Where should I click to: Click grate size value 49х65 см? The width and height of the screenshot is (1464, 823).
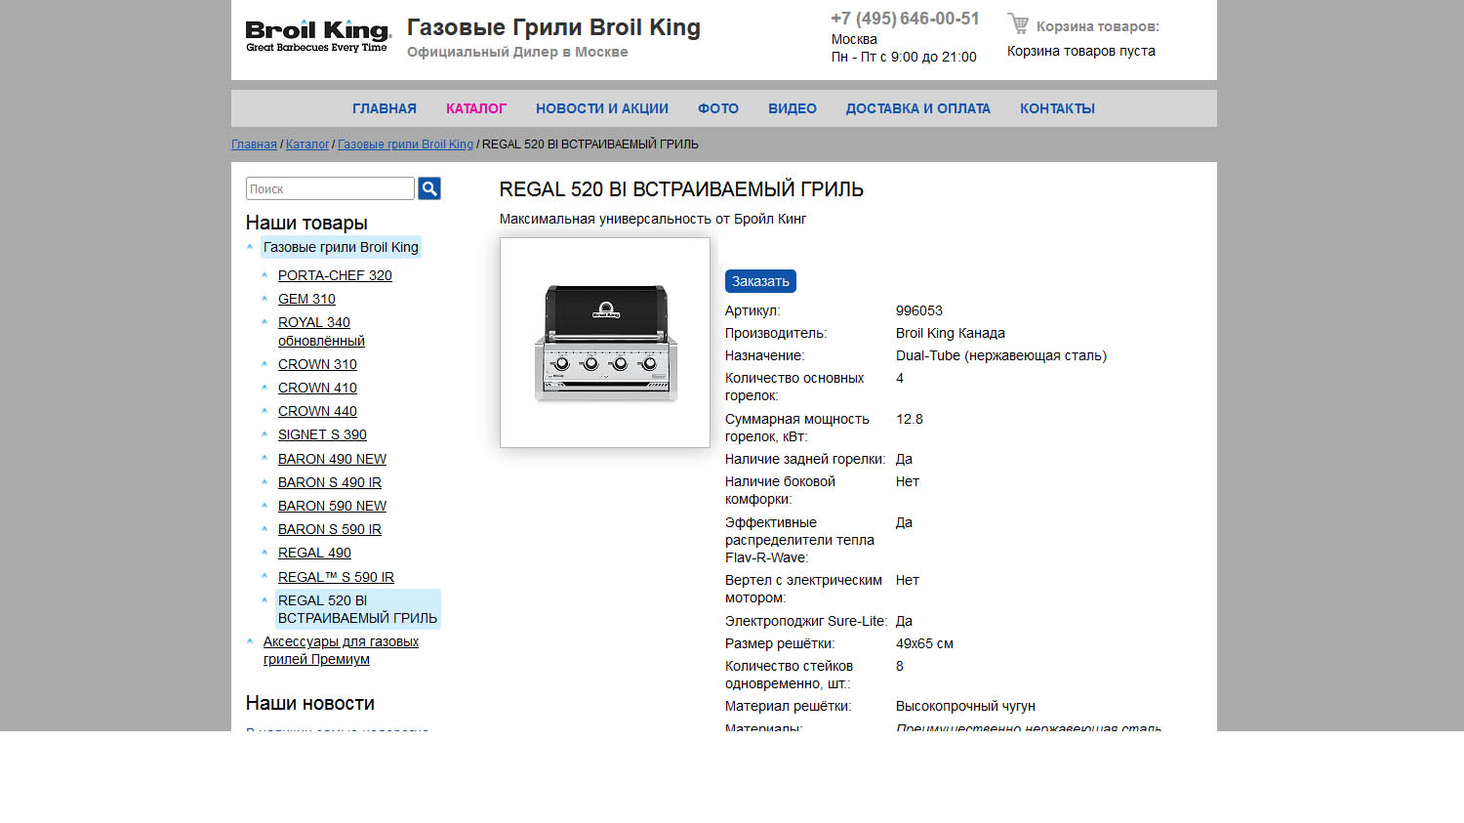(x=924, y=643)
